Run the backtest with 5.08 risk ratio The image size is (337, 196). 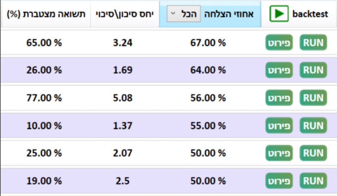pos(313,98)
